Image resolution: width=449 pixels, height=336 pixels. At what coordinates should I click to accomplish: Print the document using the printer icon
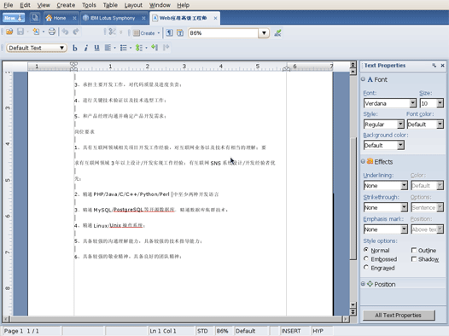[x=52, y=32]
